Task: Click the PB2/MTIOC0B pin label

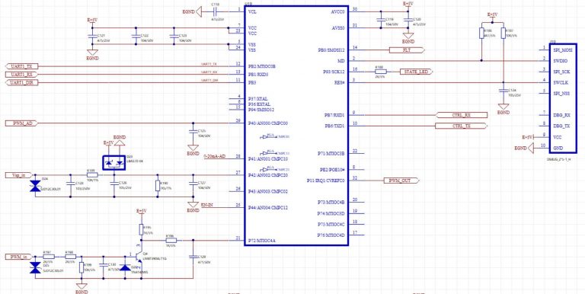Action: [x=261, y=66]
